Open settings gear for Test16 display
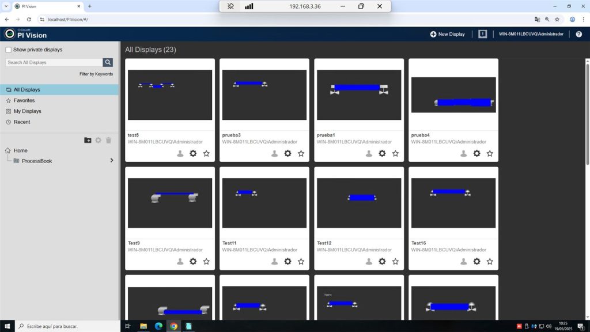Screen dimensions: 590x332 click(476, 261)
